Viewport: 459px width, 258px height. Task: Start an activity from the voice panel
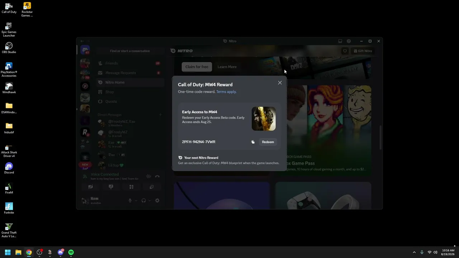pos(132,187)
